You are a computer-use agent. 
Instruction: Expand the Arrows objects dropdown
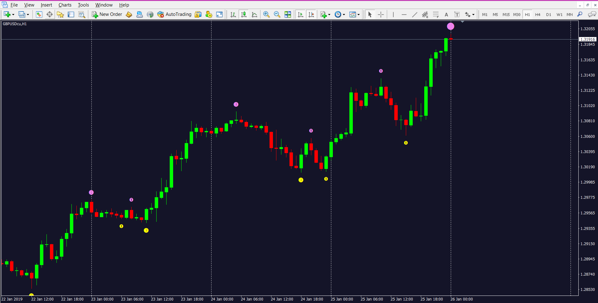click(x=473, y=15)
